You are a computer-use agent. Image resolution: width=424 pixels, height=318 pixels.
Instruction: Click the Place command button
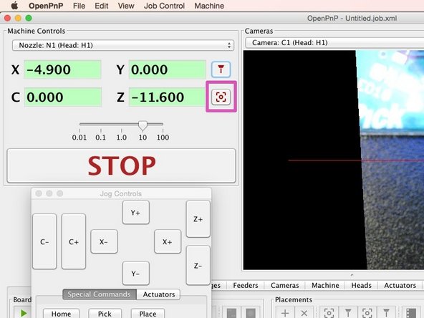(148, 314)
